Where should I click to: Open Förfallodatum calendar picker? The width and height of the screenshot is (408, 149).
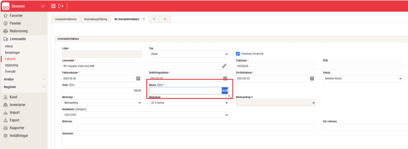[x=312, y=78]
